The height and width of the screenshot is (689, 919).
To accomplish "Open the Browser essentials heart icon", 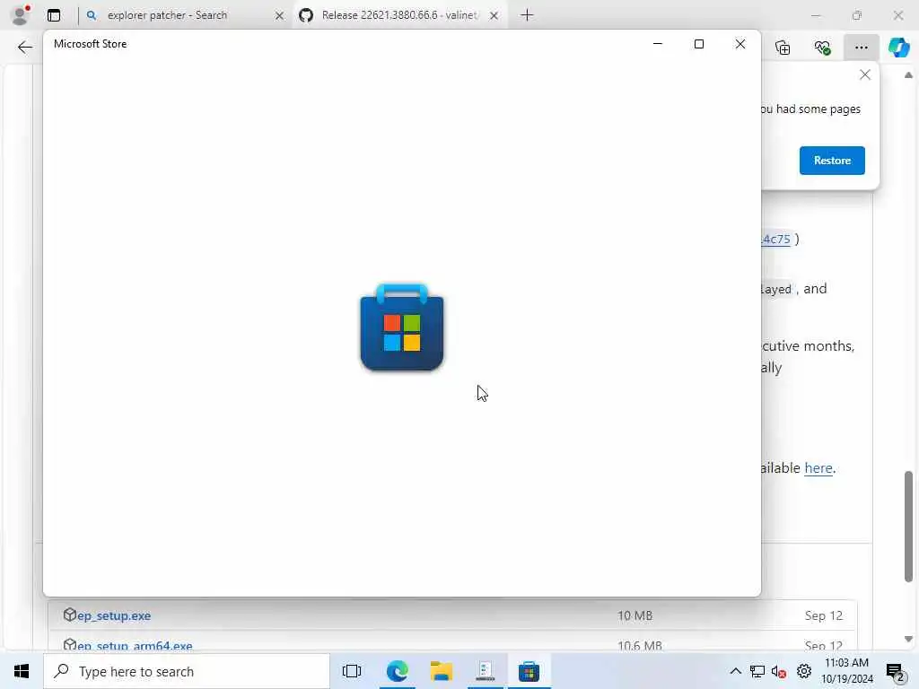I will (822, 48).
